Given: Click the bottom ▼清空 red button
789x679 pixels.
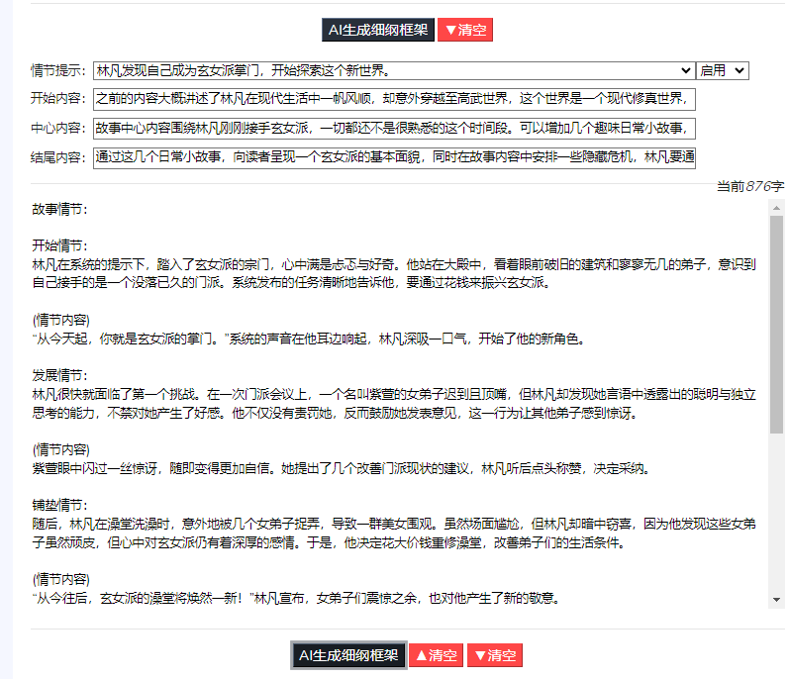Looking at the screenshot, I should coord(495,655).
